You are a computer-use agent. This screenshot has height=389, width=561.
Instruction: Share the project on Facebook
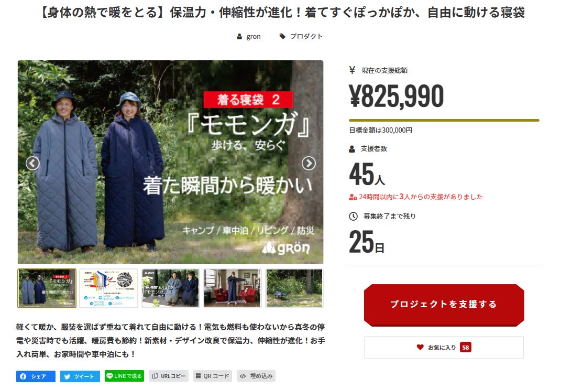click(x=36, y=376)
